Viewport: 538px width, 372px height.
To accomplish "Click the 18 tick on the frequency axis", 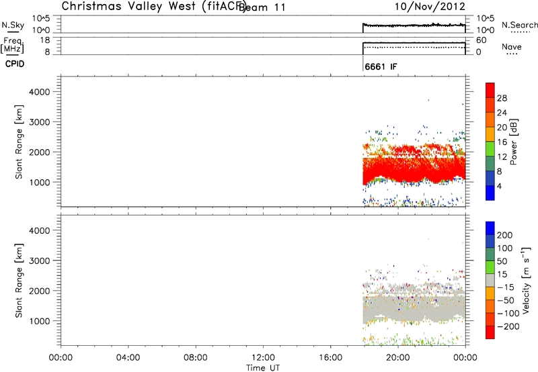I will coord(45,40).
